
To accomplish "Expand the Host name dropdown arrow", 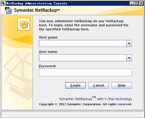I will 129,43.
